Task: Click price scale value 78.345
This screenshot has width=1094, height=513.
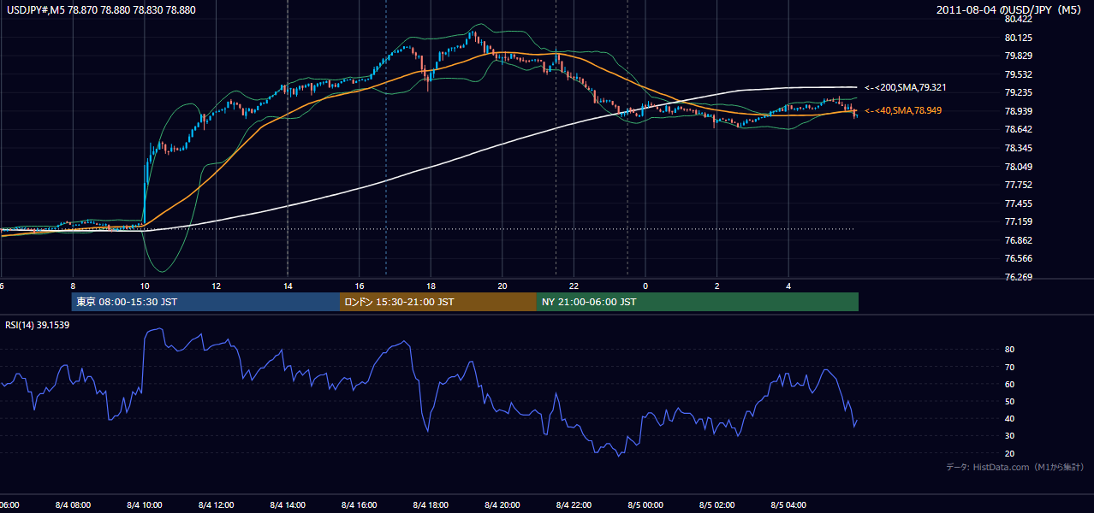Action: (1018, 148)
